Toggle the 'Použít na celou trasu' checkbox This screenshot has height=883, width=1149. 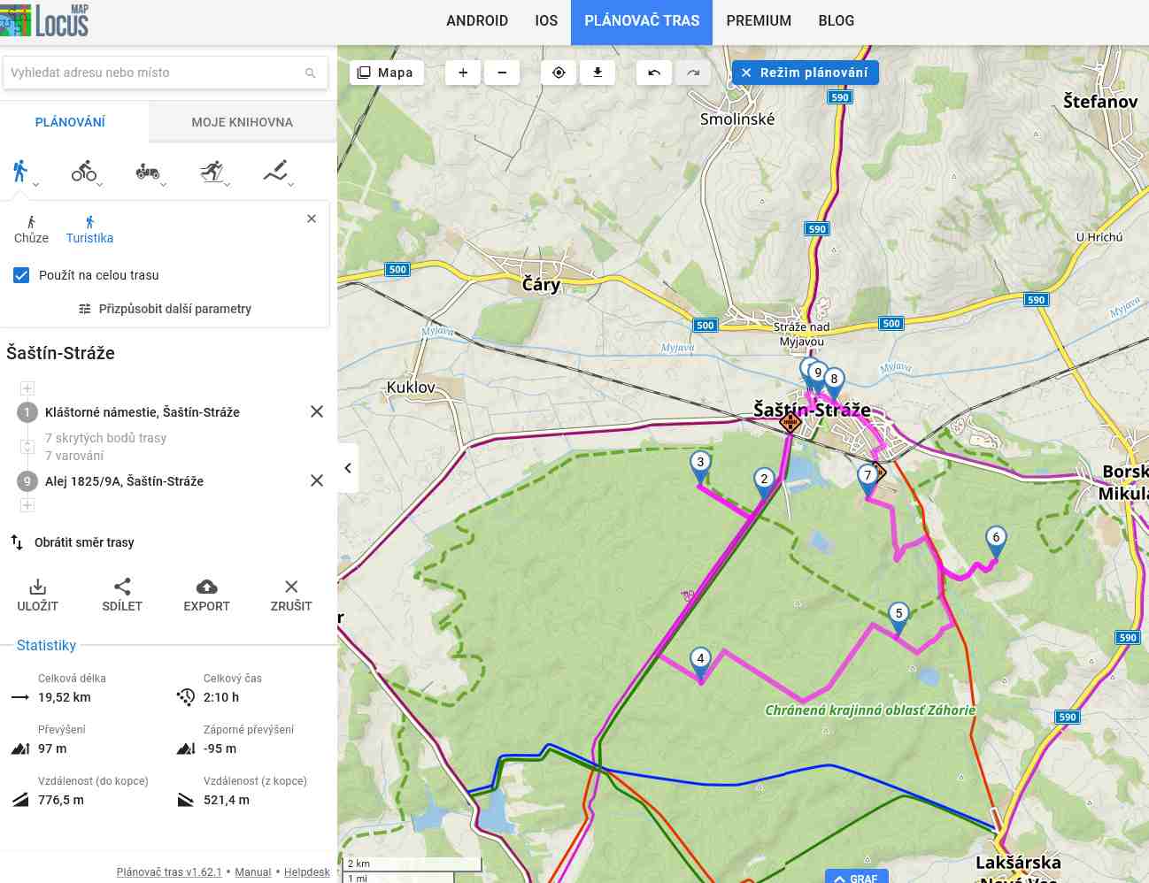tap(22, 275)
